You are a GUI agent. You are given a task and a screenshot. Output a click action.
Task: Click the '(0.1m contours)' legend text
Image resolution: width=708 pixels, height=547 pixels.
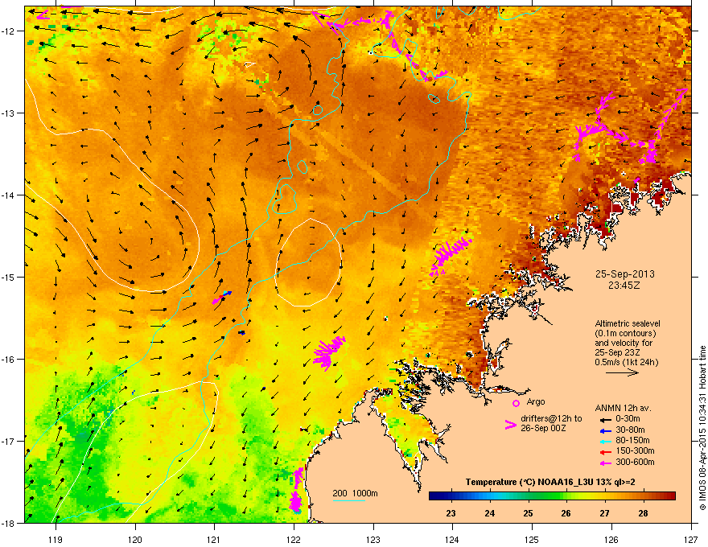point(625,334)
